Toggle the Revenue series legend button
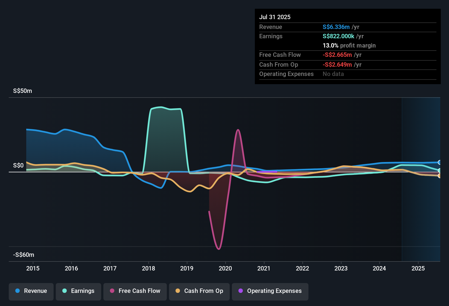Screen dimensions: 449x306 coord(31,291)
